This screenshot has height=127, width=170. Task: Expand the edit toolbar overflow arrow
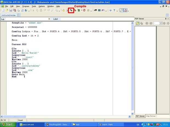[x=59, y=11]
